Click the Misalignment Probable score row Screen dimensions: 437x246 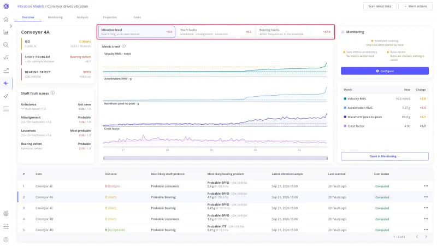56,120
